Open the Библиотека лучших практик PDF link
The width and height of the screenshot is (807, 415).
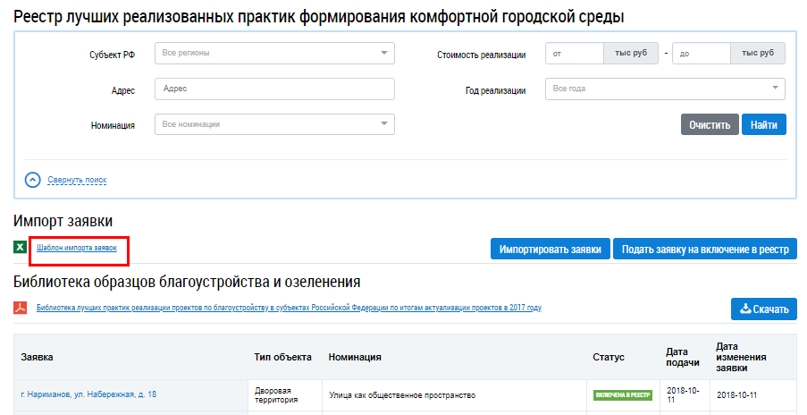(x=289, y=308)
